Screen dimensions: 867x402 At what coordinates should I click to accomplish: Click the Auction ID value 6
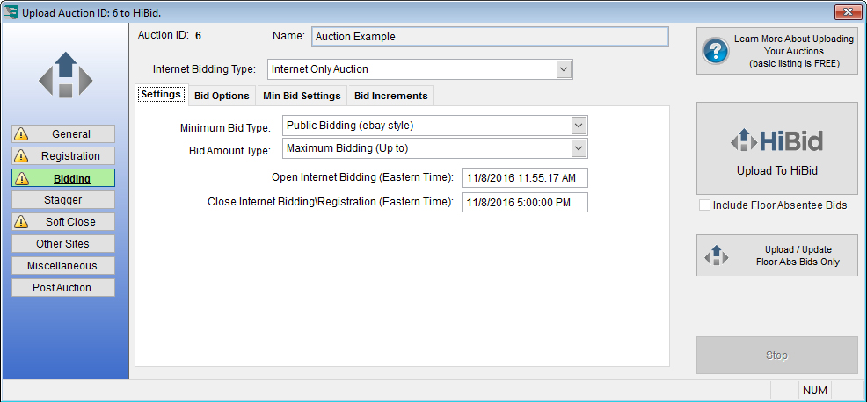pos(198,37)
